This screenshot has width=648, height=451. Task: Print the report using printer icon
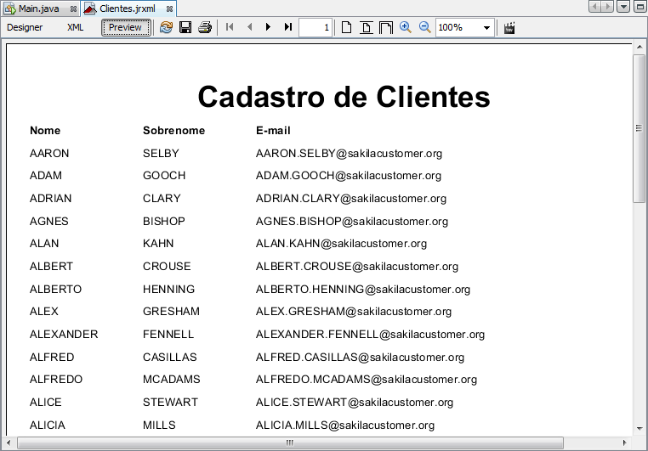[205, 27]
